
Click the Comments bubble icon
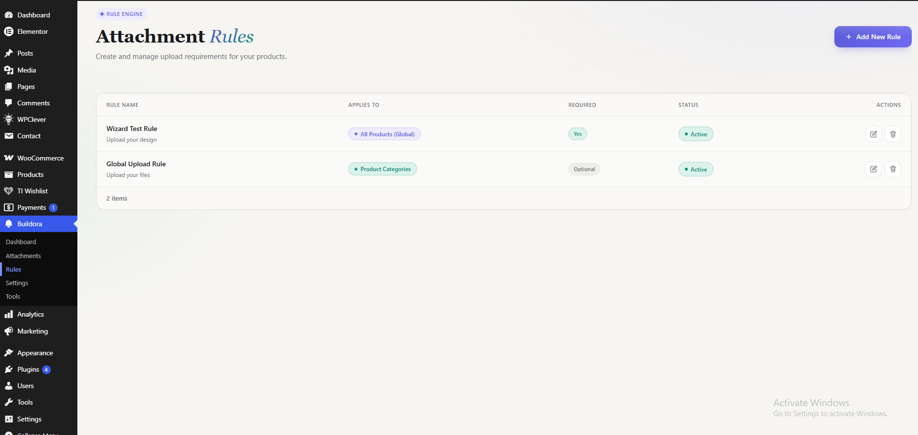tap(9, 103)
